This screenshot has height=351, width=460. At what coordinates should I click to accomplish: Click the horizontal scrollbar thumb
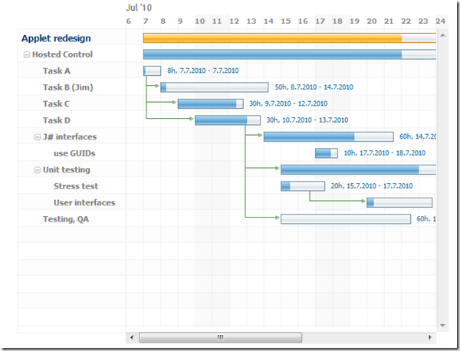coord(220,337)
